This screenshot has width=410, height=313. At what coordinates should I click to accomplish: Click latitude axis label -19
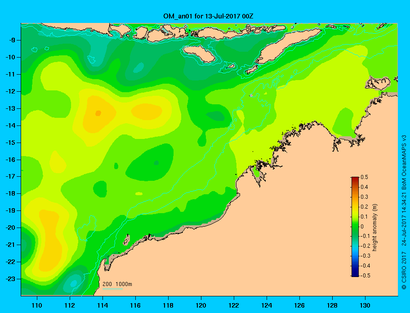click(x=10, y=210)
